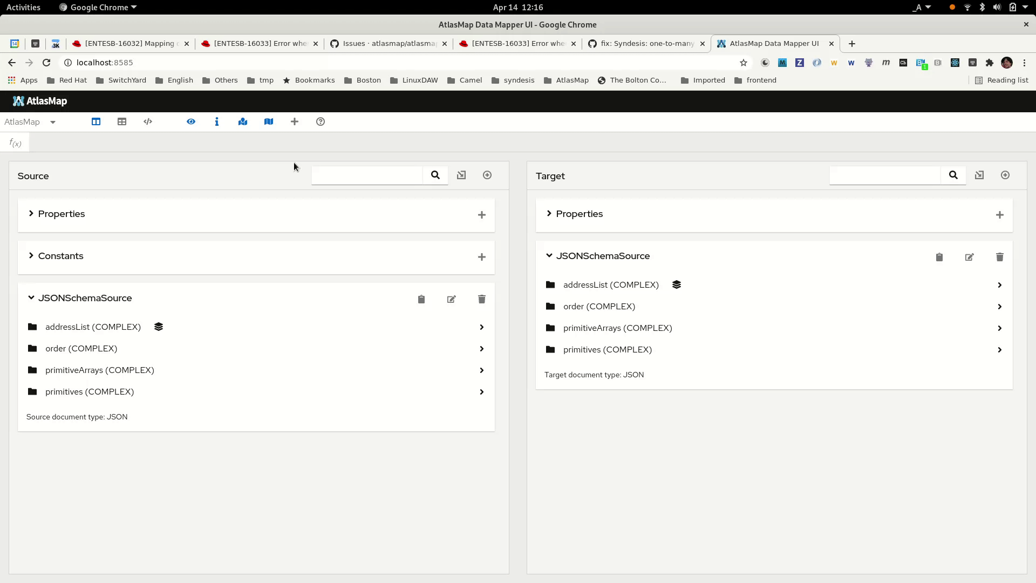The image size is (1036, 583).
Task: Select Target order (COMPLEX) field
Action: (x=774, y=307)
